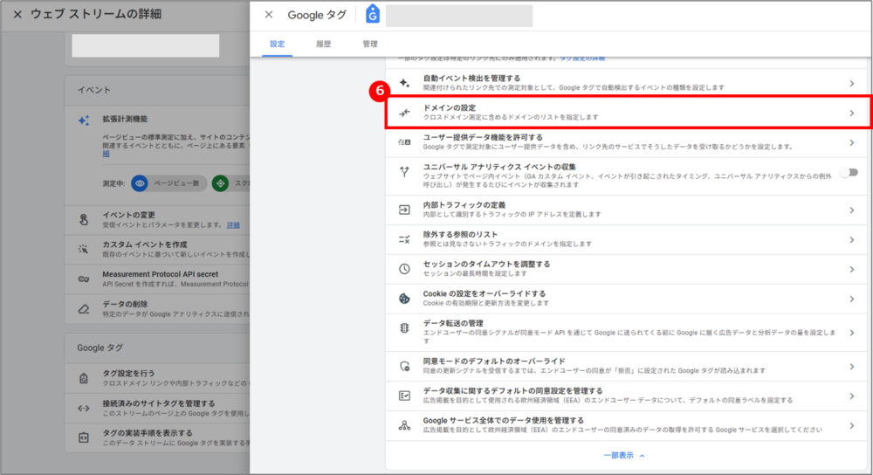
Task: Close the Google タグ panel
Action: click(x=269, y=15)
